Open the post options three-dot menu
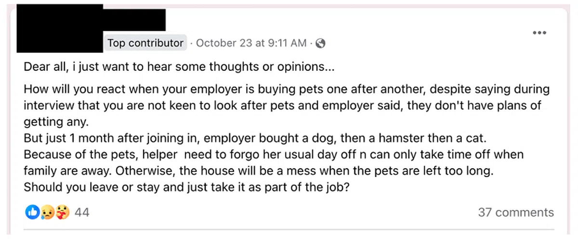The height and width of the screenshot is (239, 578). [x=539, y=33]
